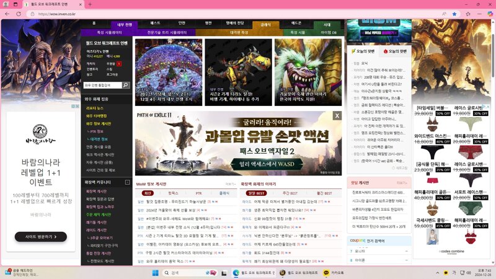The width and height of the screenshot is (496, 279).
Task: Click the read aloud icon in address bar
Action: (x=444, y=14)
